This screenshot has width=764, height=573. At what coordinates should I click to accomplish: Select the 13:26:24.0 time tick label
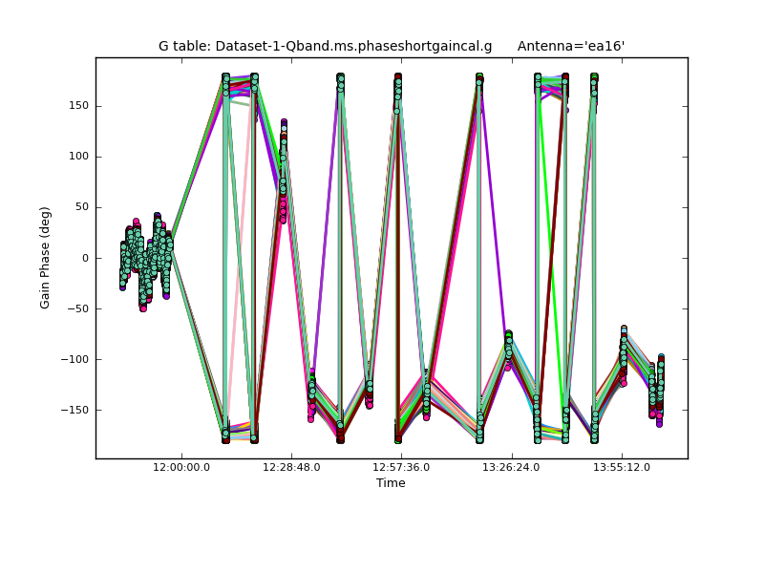click(512, 468)
